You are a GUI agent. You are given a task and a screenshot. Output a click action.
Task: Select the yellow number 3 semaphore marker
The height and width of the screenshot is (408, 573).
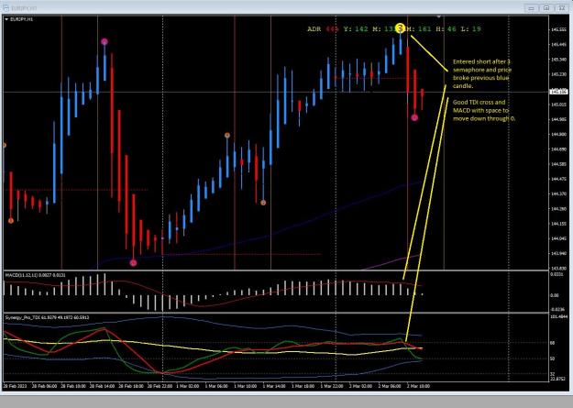401,28
